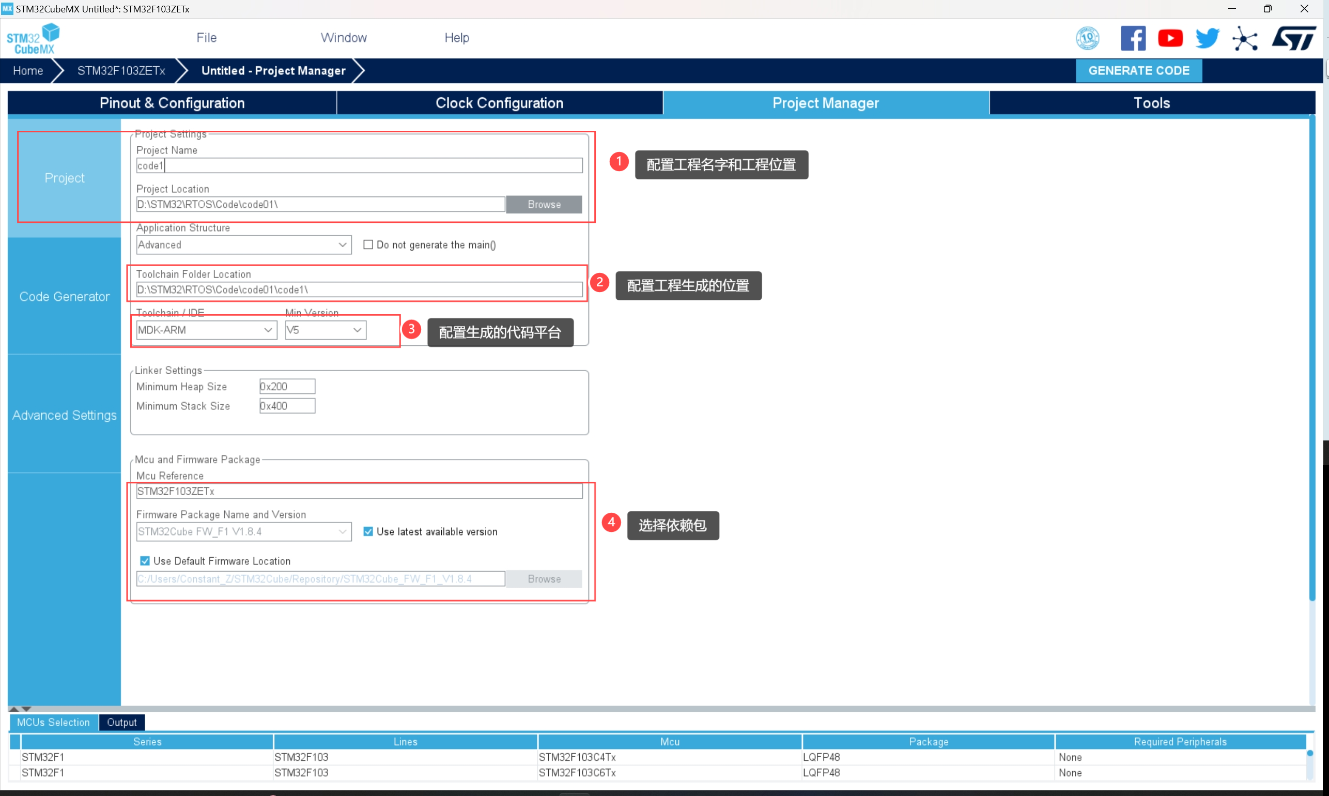Click the STM32CubeMX logo
Image resolution: width=1329 pixels, height=796 pixels.
pos(33,39)
